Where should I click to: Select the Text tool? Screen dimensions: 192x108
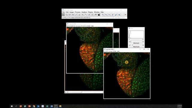coord(89,15)
